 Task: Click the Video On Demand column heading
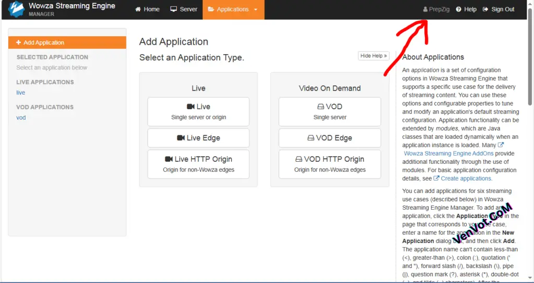point(330,88)
